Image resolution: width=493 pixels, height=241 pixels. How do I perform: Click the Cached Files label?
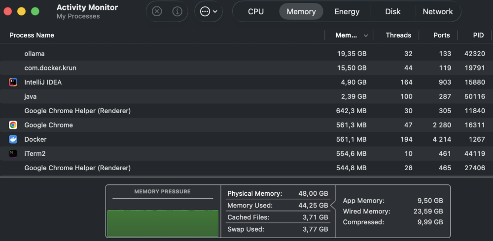248,217
